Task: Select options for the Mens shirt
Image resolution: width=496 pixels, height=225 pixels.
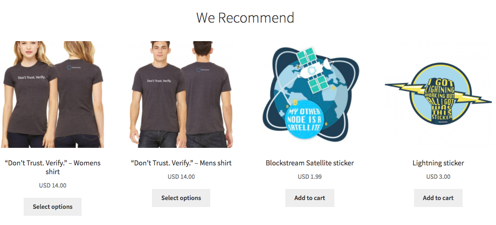Action: coord(181,198)
